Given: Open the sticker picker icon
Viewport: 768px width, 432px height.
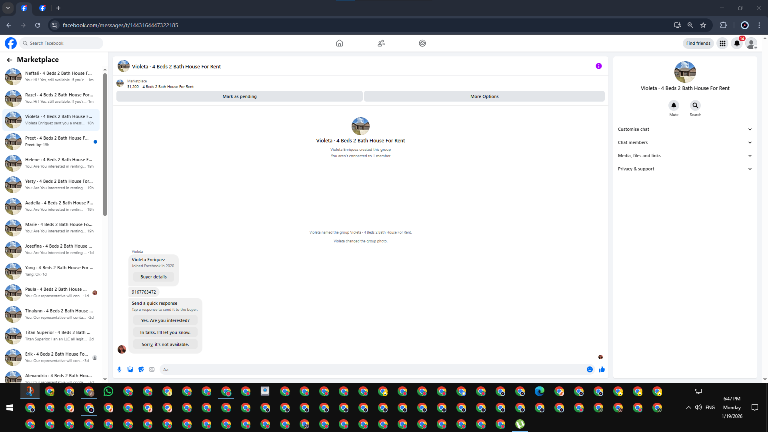Looking at the screenshot, I should [x=141, y=370].
